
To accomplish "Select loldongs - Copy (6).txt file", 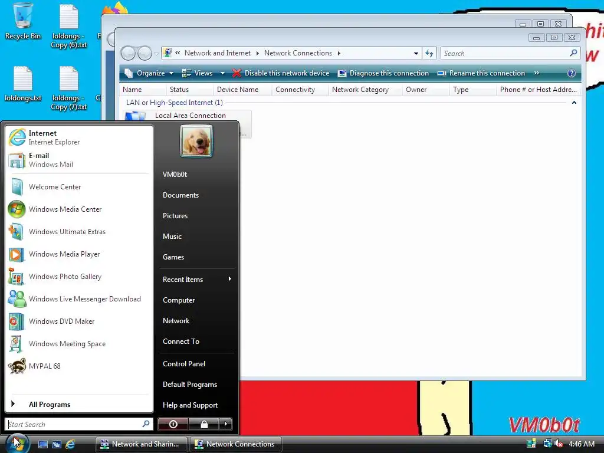I will tap(69, 26).
